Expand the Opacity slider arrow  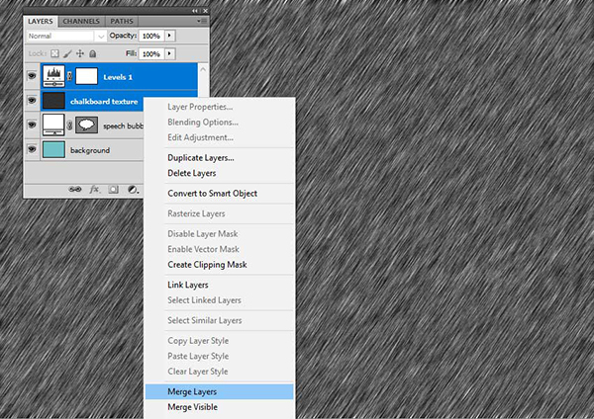(169, 36)
